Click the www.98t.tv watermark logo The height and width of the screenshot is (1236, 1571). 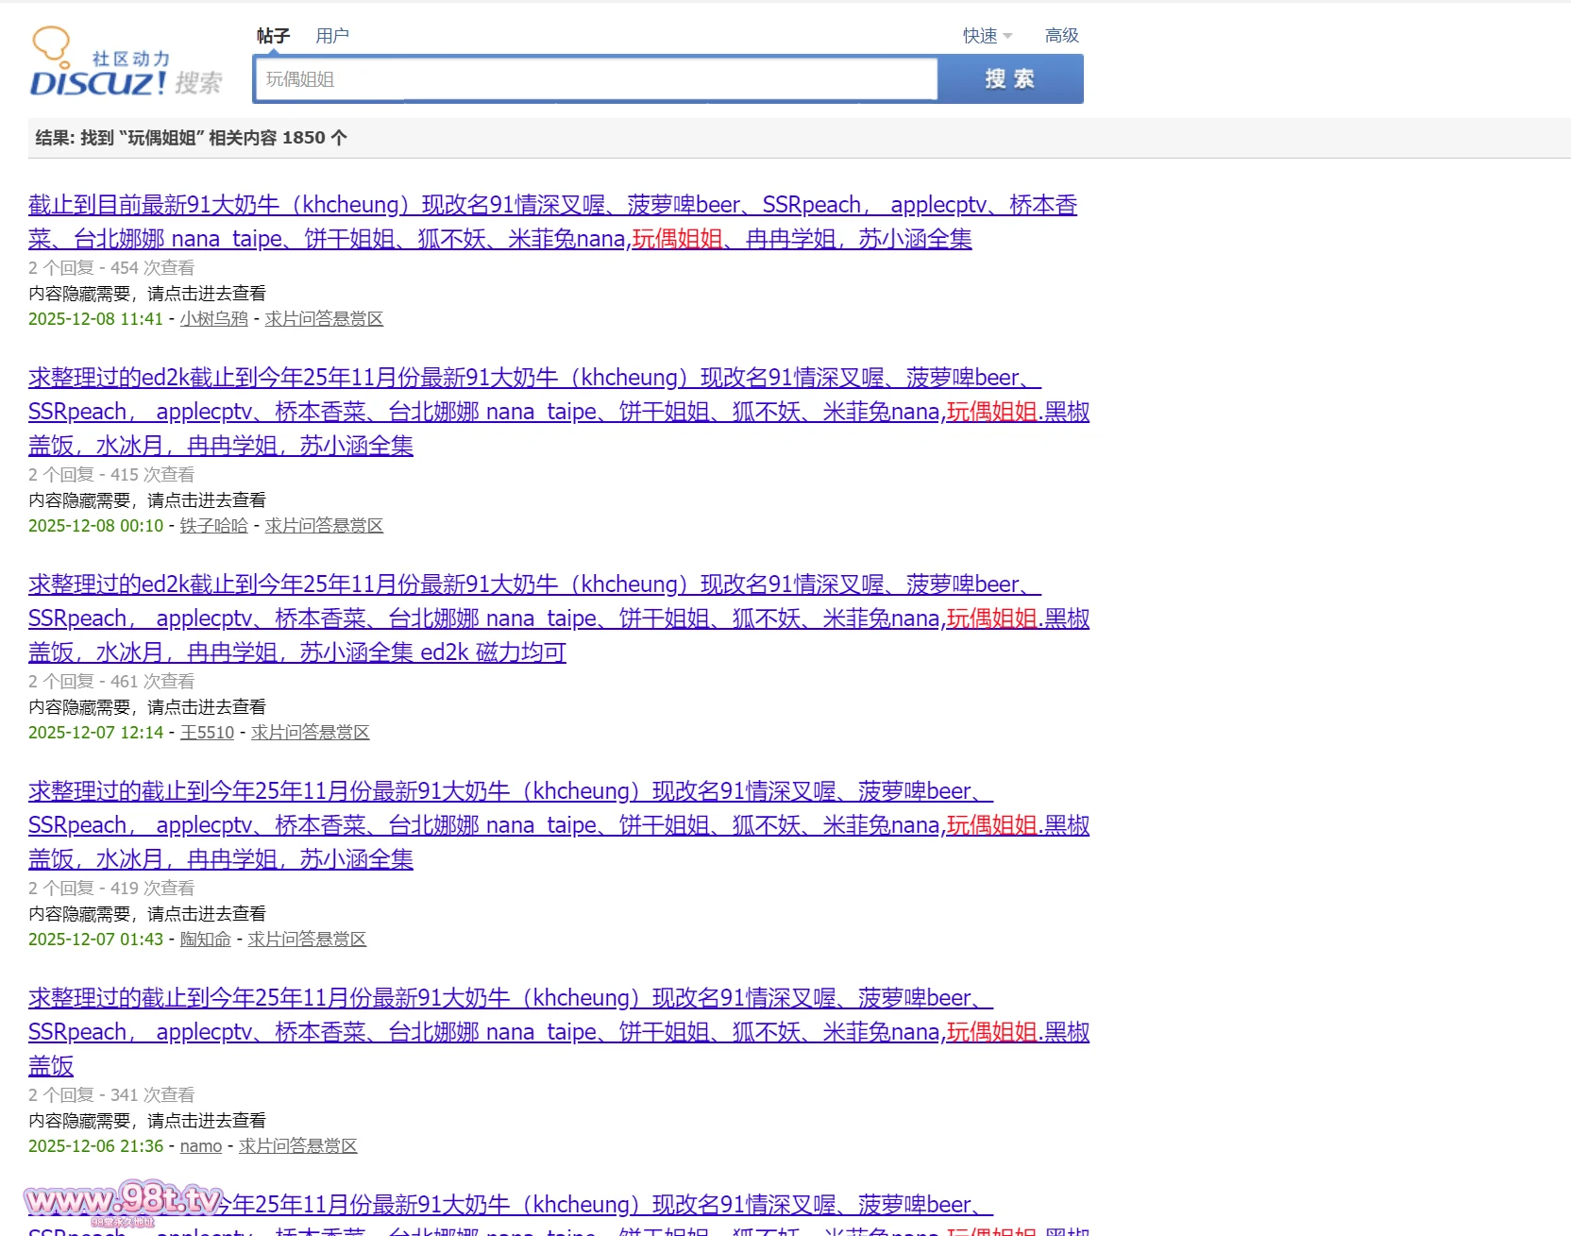pos(123,1201)
